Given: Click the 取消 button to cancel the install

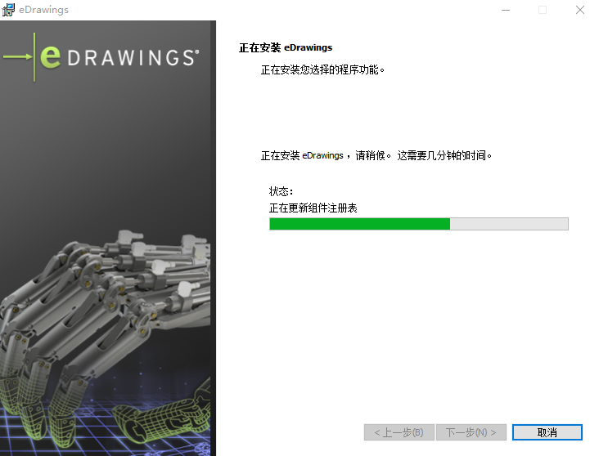Looking at the screenshot, I should pos(547,432).
